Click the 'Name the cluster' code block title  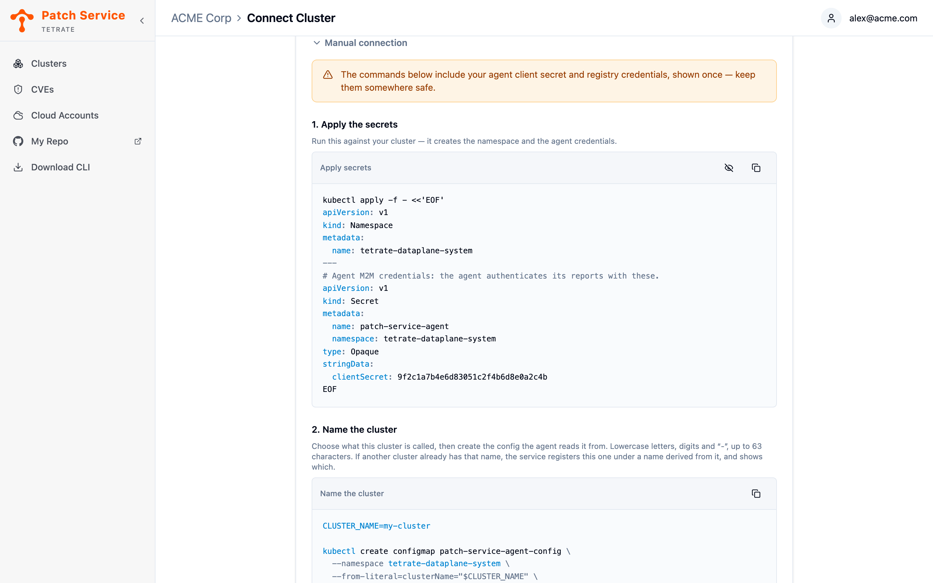coord(351,494)
